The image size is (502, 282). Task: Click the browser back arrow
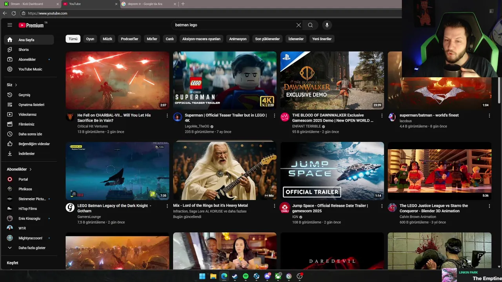coord(5,13)
